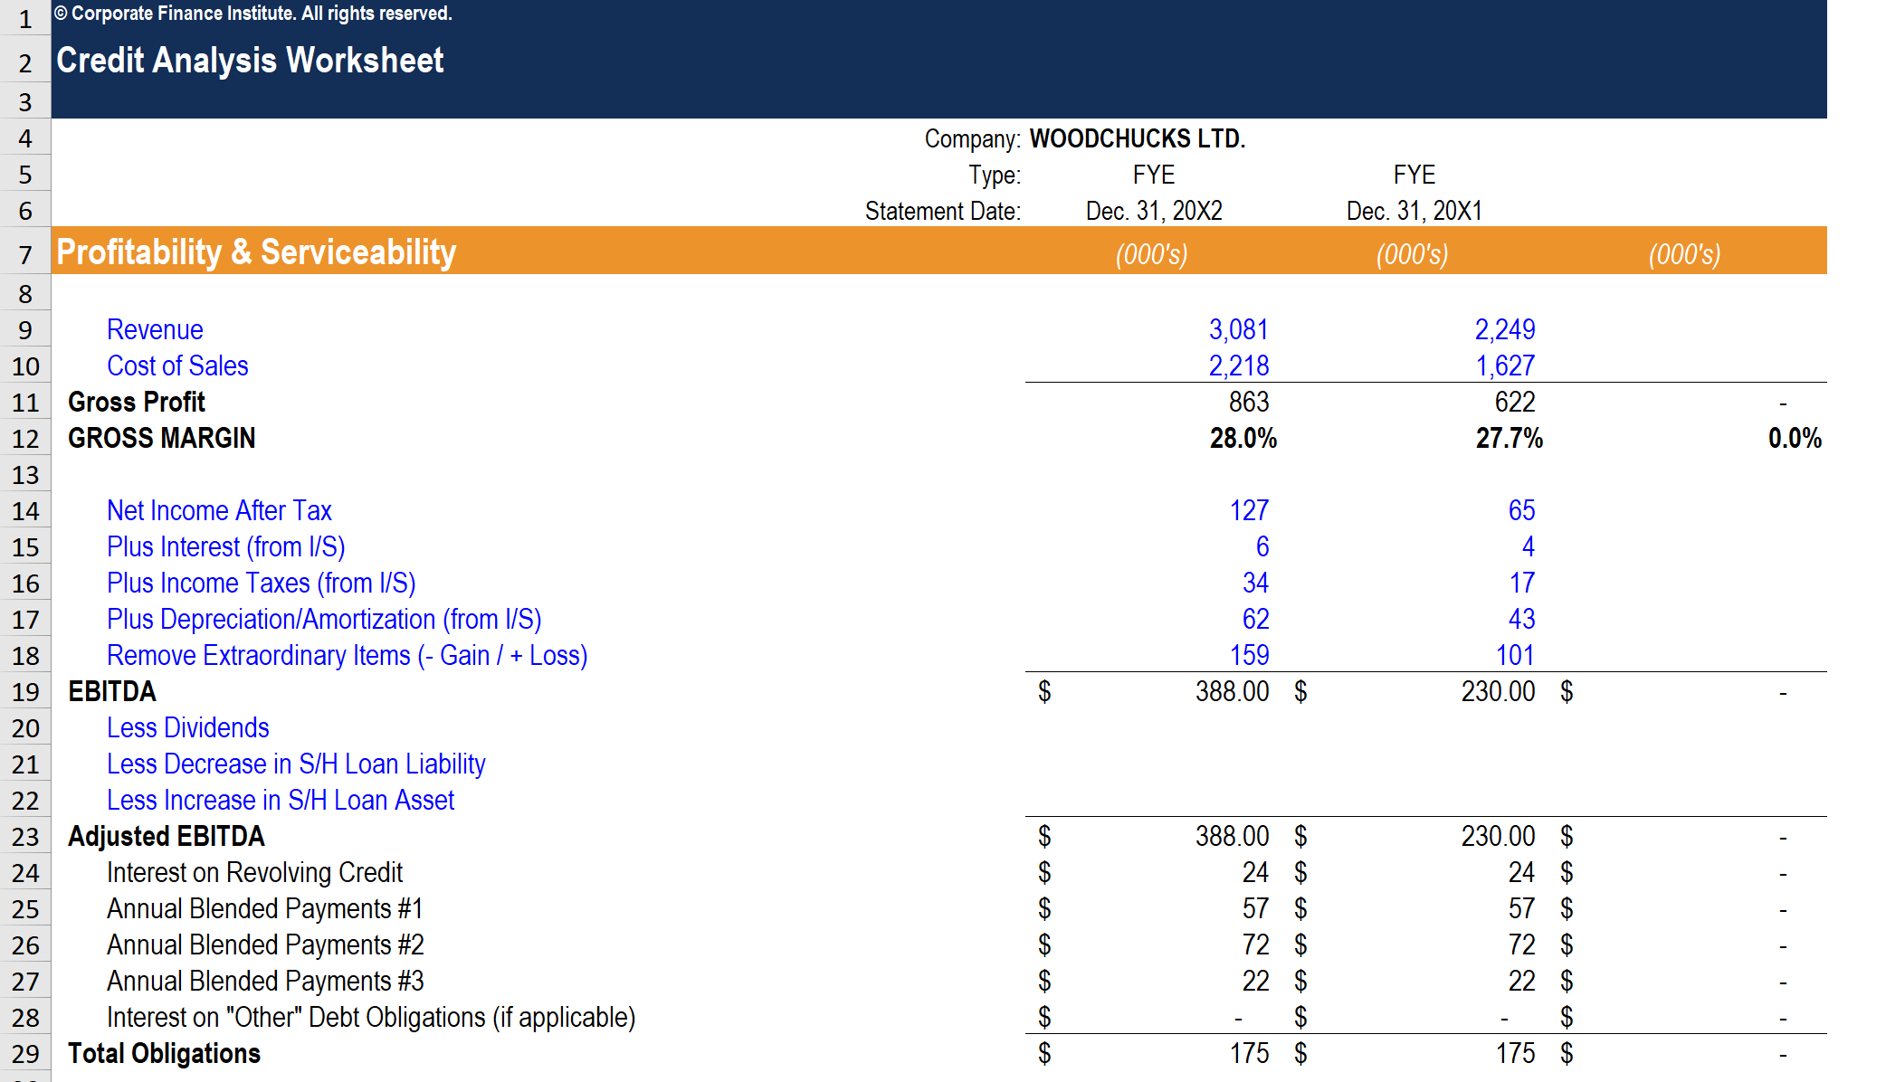This screenshot has width=1886, height=1082.
Task: Click the row 7 header
Action: (25, 255)
